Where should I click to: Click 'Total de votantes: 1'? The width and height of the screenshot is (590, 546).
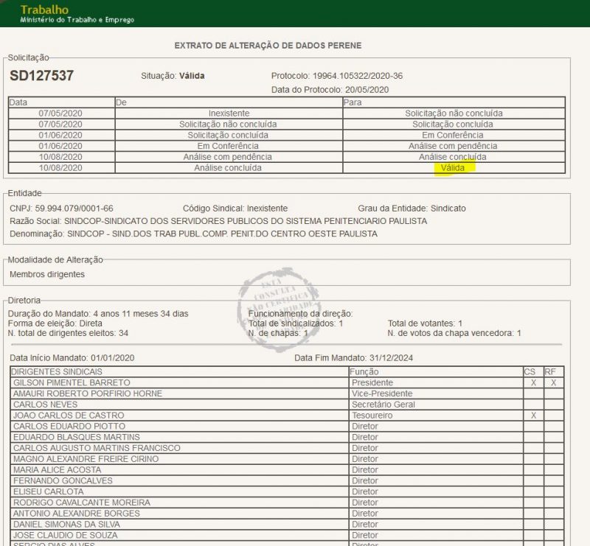[426, 323]
